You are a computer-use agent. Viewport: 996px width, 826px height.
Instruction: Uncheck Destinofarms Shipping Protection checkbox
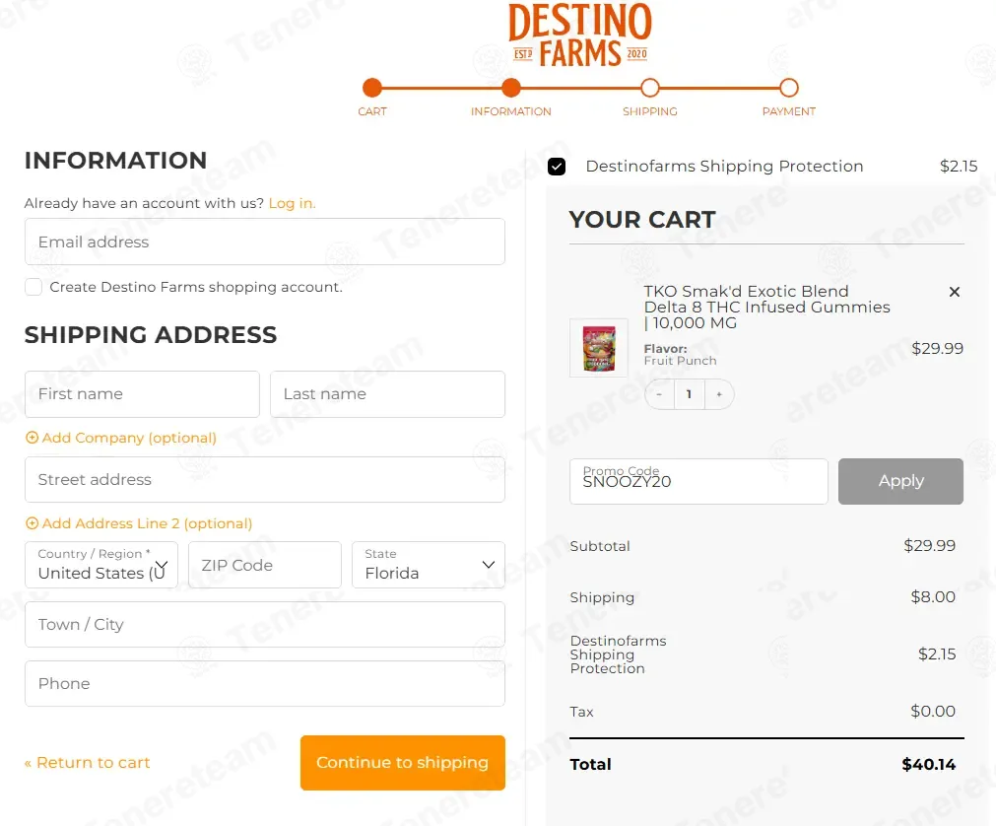pos(557,167)
